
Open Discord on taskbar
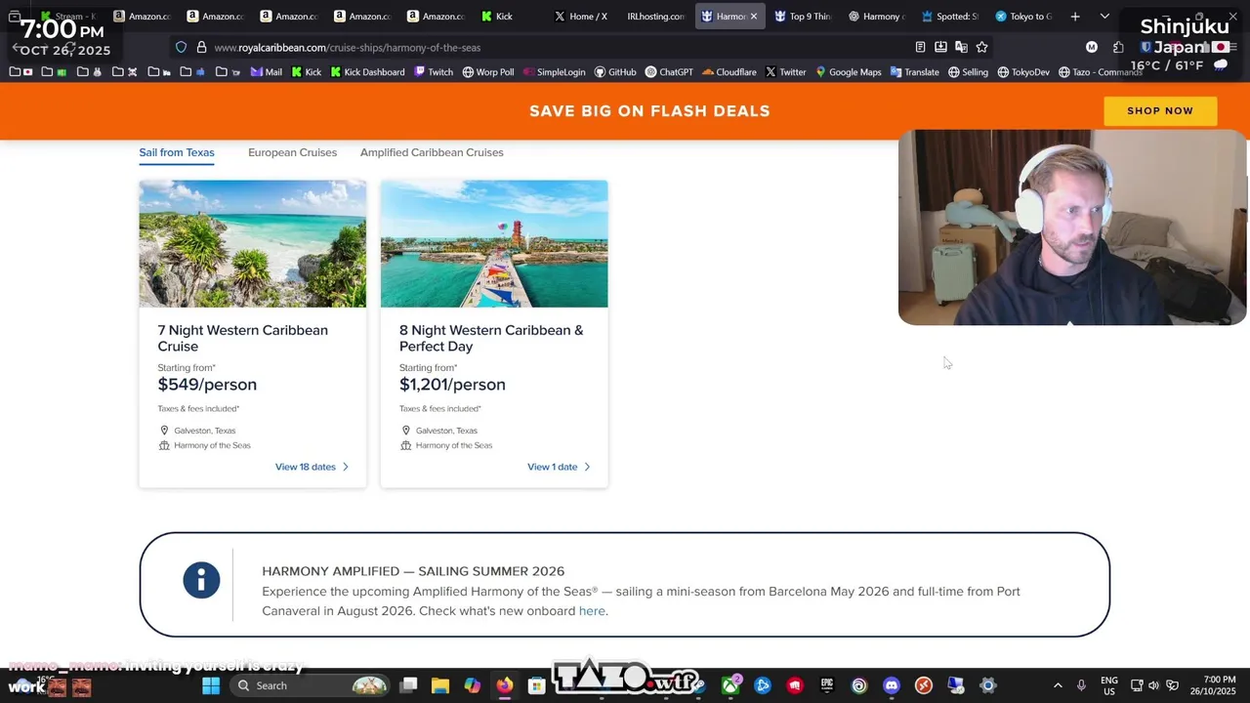point(892,685)
